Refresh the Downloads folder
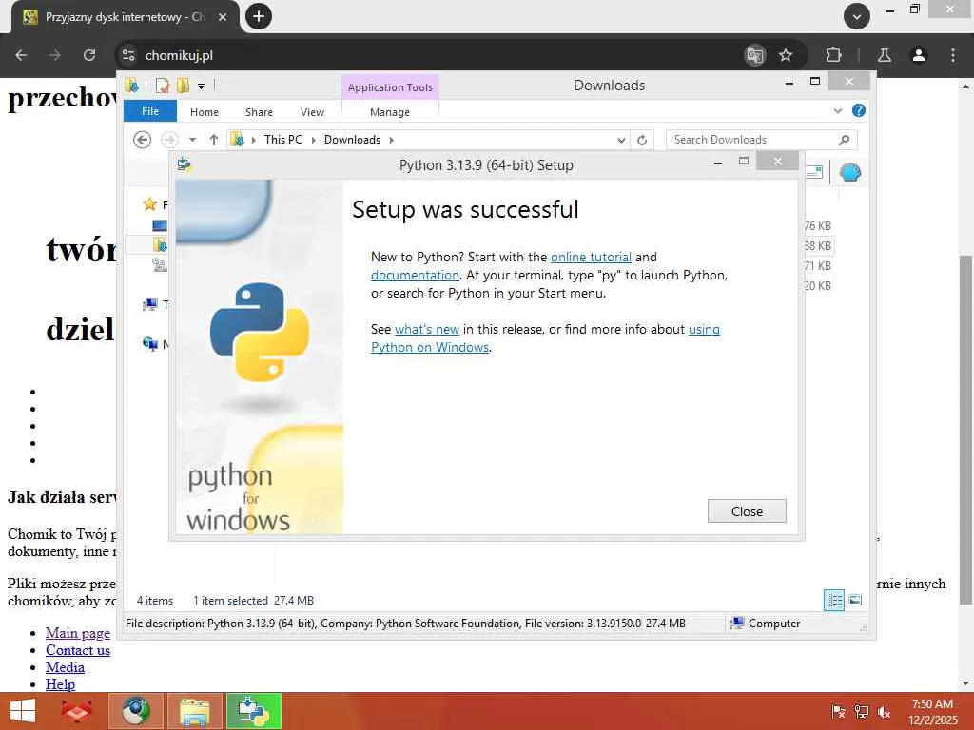974x730 pixels. pos(642,141)
